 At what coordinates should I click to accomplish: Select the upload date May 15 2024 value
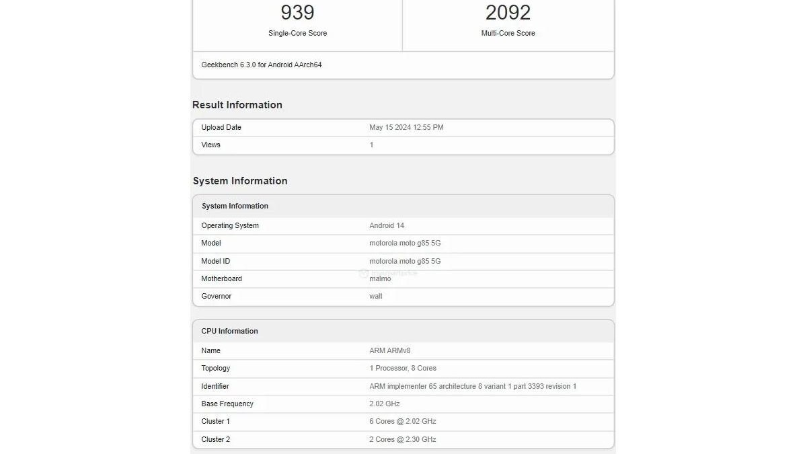tap(406, 127)
